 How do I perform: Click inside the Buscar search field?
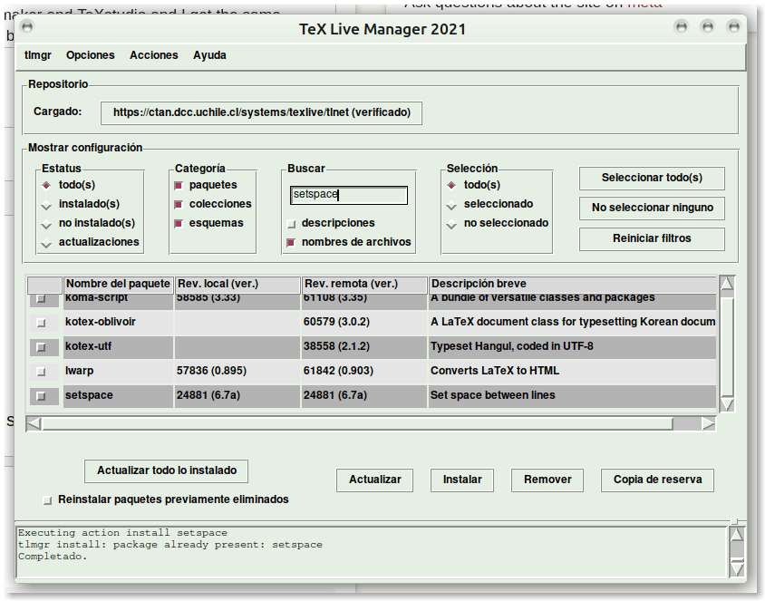[348, 194]
